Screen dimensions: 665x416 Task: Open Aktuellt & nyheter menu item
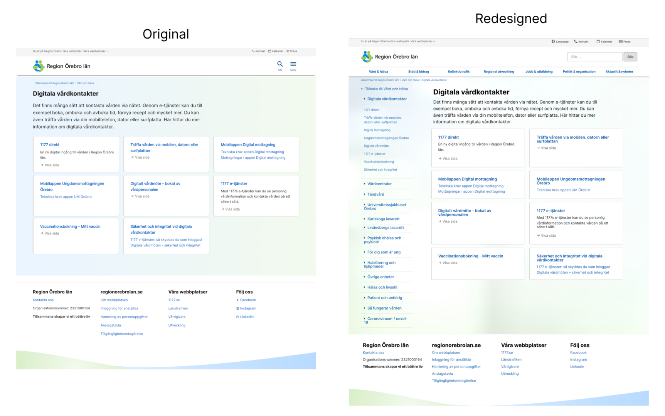pos(619,72)
